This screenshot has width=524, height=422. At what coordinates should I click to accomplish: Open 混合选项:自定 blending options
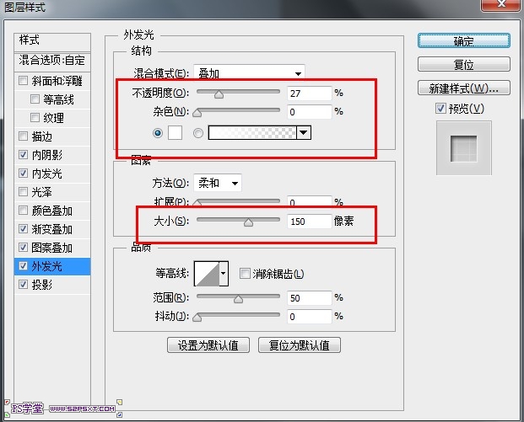coord(52,61)
